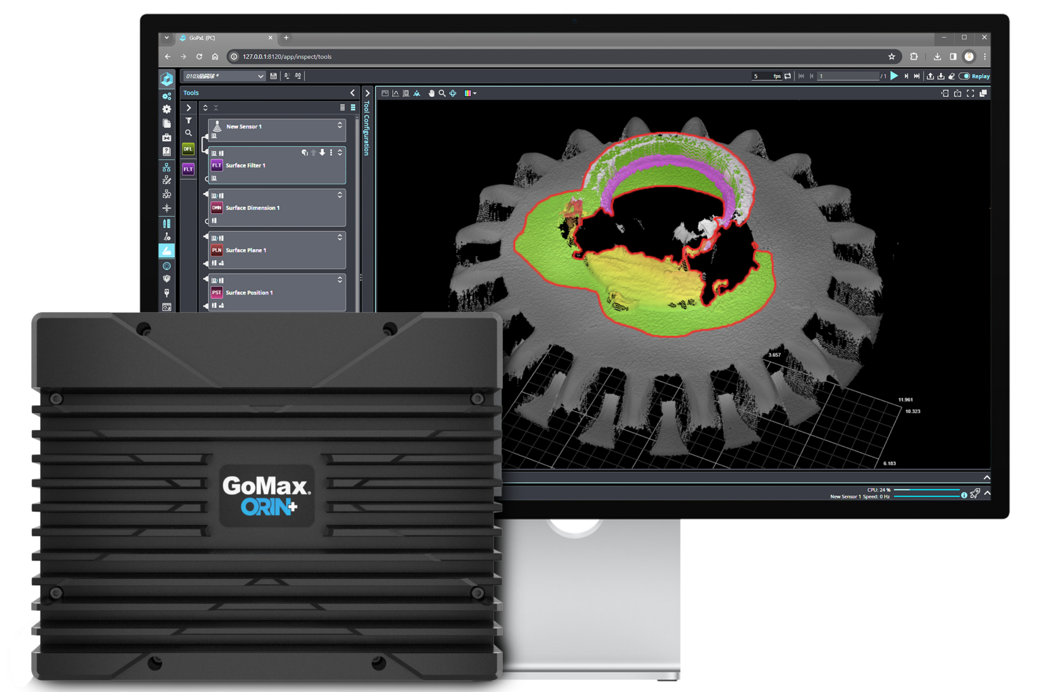Image resolution: width=1041 pixels, height=692 pixels.
Task: Bookmark the page with the star icon
Action: point(892,57)
